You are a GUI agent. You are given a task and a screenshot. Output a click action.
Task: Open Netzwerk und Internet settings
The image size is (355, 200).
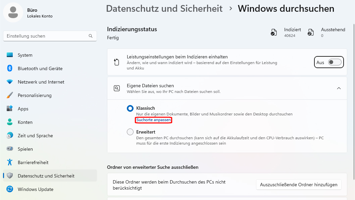tap(50, 82)
